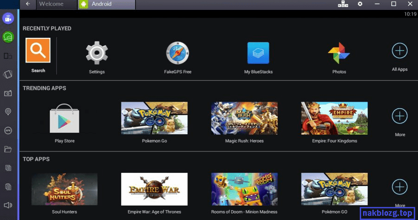Maximize the BlueStacks window
The width and height of the screenshot is (418, 220).
pos(393,4)
